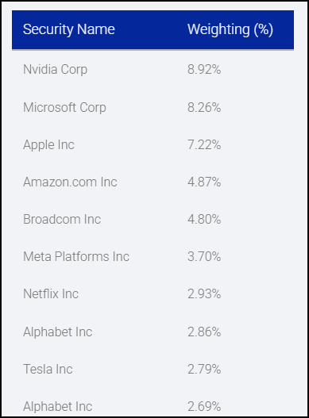309x418 pixels.
Task: Click the 8.26% weighting value
Action: click(204, 107)
